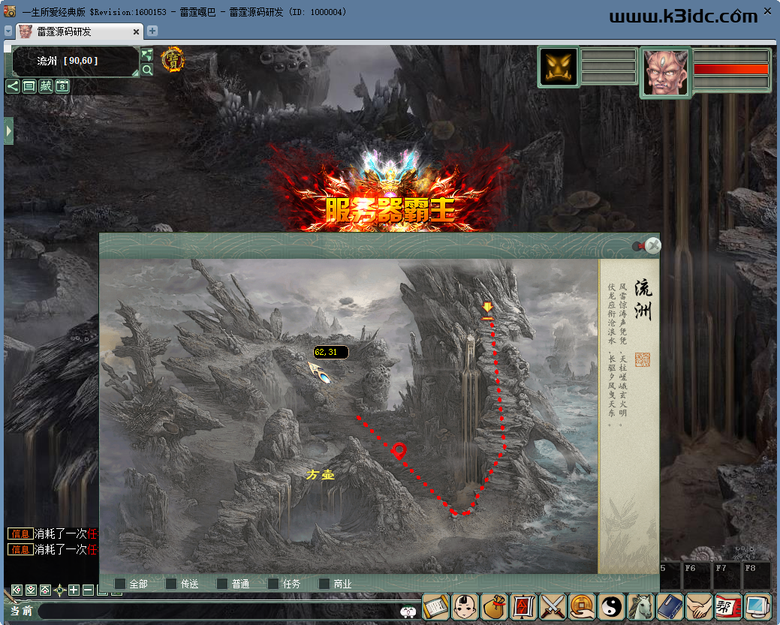Click the yellow down-arrow teleport marker on map
Image resolution: width=780 pixels, height=625 pixels.
click(487, 310)
